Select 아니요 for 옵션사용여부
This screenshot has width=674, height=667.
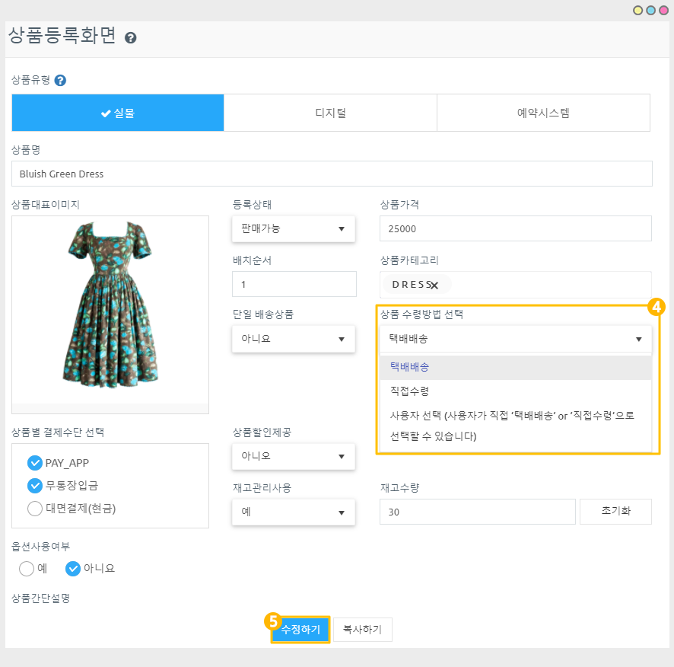pyautogui.click(x=73, y=568)
